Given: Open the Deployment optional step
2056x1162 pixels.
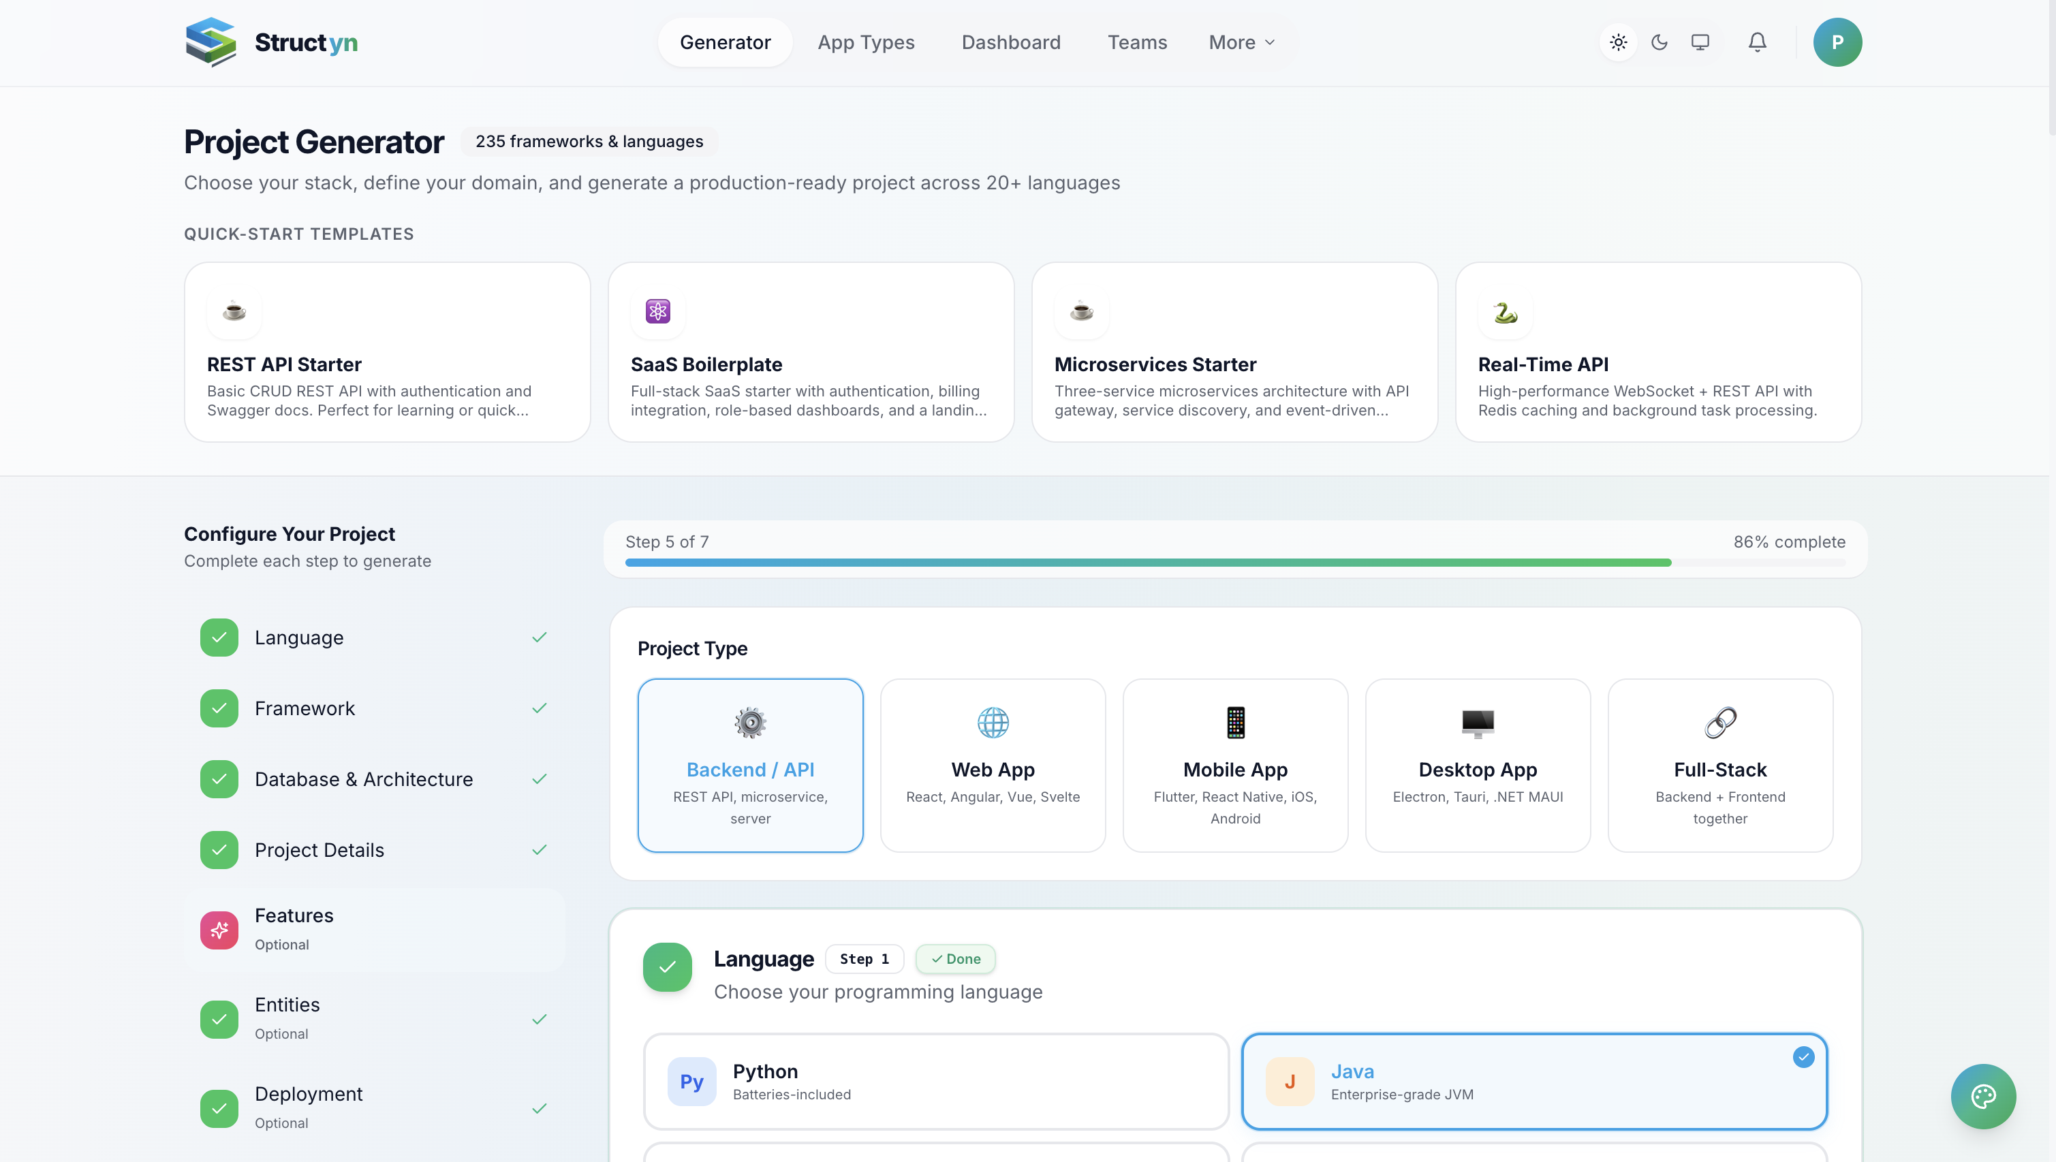Looking at the screenshot, I should click(373, 1110).
